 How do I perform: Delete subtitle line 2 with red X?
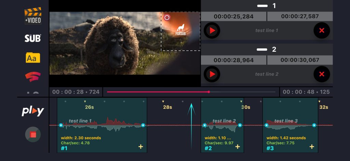click(x=322, y=74)
